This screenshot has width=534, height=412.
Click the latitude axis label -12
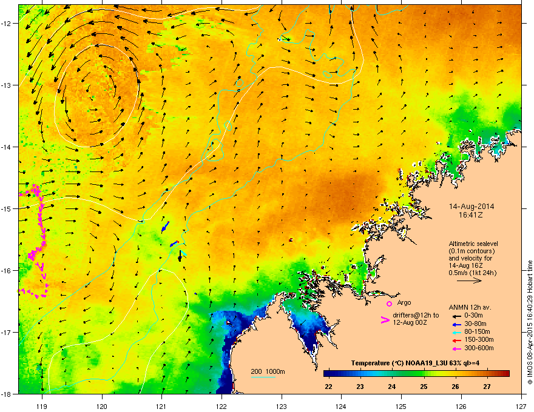pyautogui.click(x=7, y=24)
